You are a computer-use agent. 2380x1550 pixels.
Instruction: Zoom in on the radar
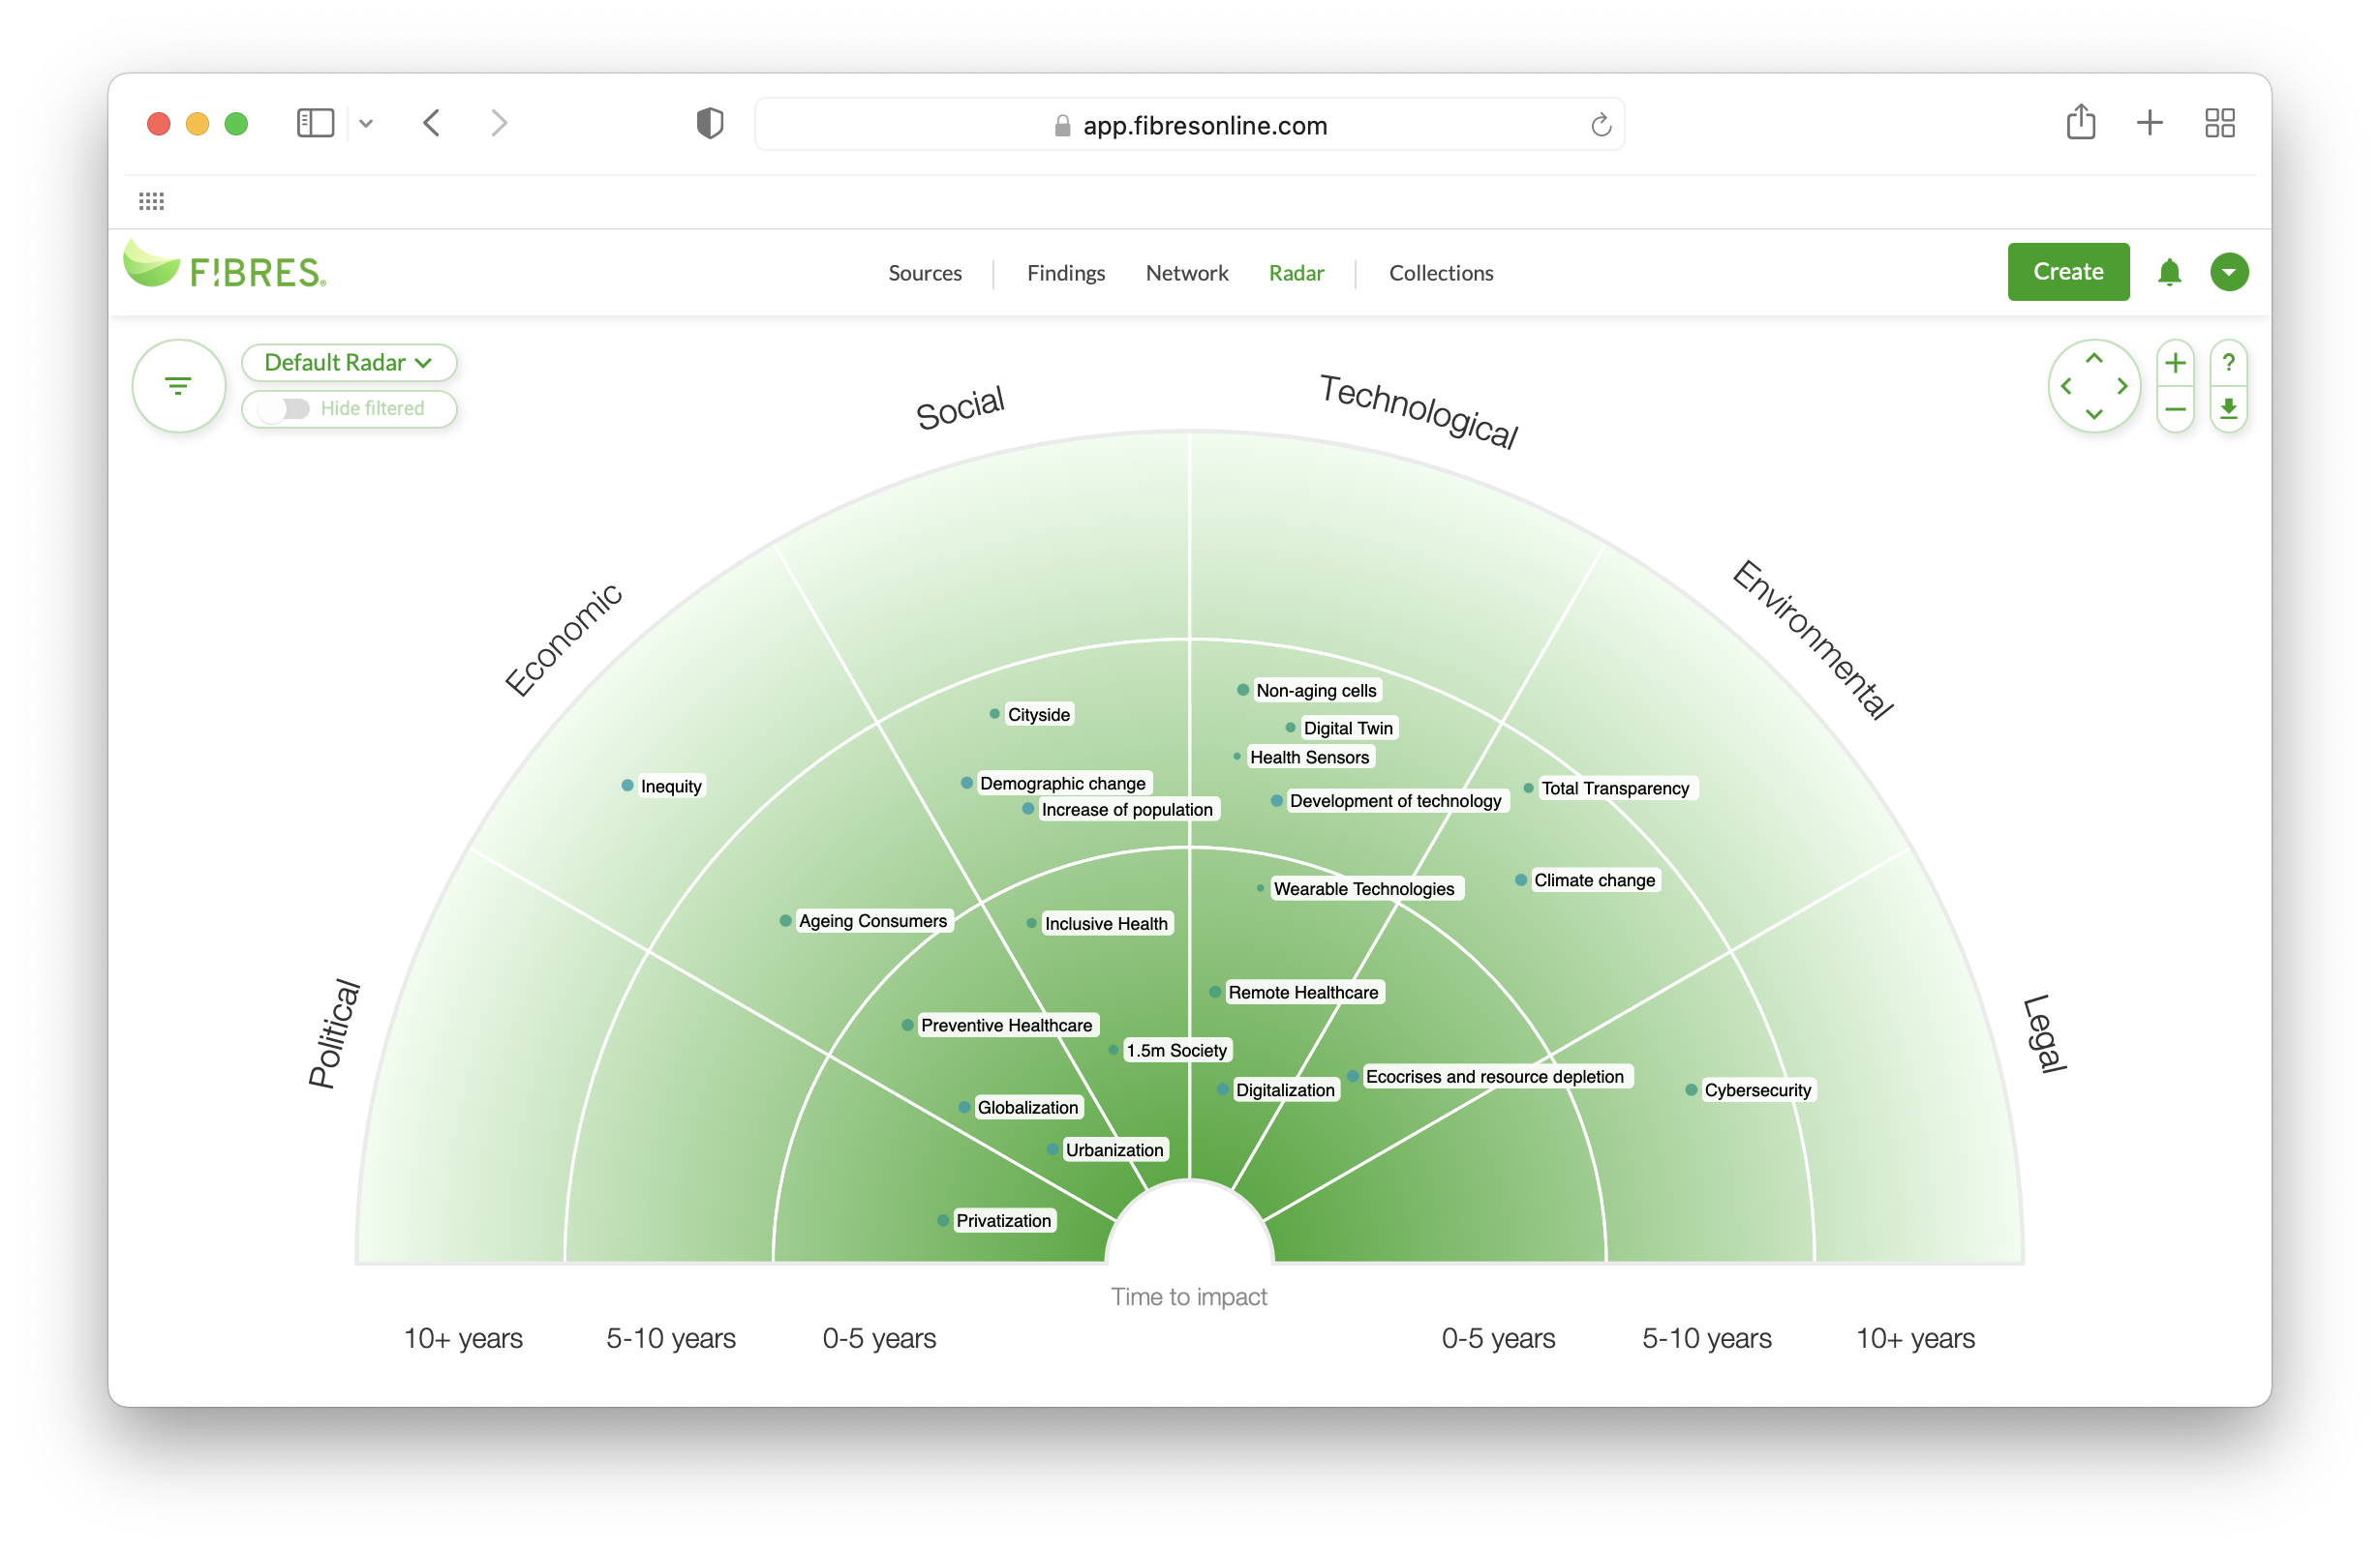[x=2175, y=363]
